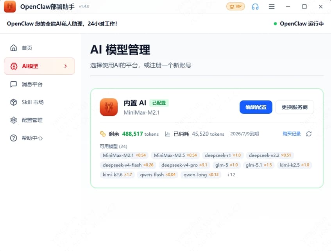This screenshot has width=331, height=251.
Task: Click the AI模型 brain icon
Action: (x=14, y=66)
